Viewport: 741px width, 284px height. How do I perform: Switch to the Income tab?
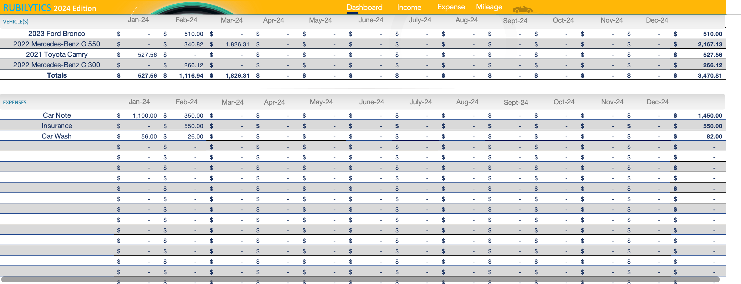click(409, 7)
